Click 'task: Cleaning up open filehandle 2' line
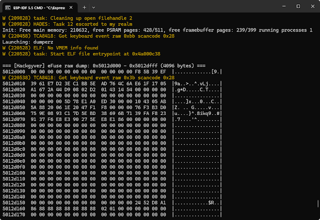Viewport: 320px width, 220px height. [63, 17]
